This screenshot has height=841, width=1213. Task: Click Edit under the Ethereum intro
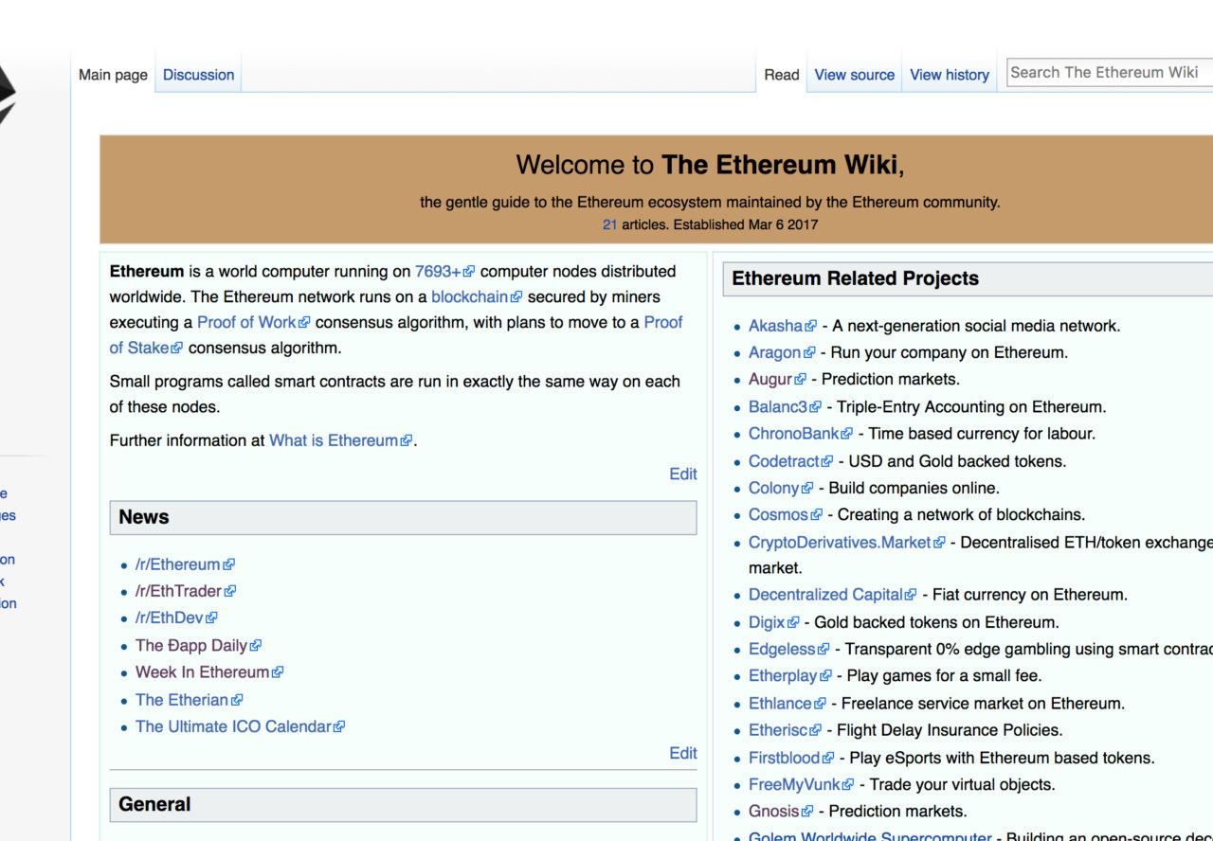pyautogui.click(x=682, y=474)
